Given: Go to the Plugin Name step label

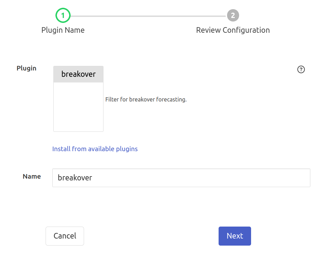Looking at the screenshot, I should tap(63, 30).
